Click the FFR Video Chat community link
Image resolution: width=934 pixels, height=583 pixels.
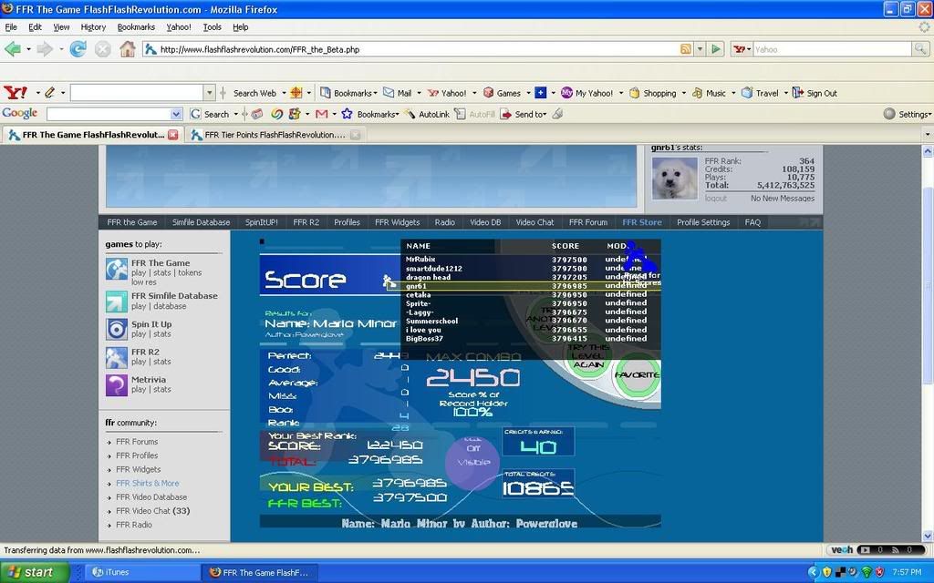tap(152, 511)
